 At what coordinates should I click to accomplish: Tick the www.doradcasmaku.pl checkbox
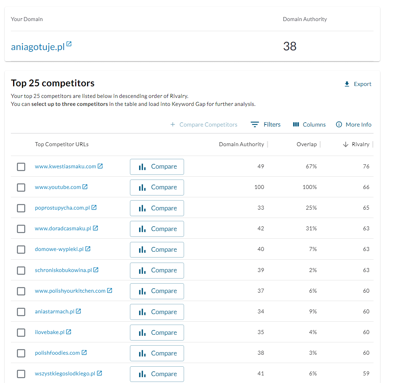(21, 229)
